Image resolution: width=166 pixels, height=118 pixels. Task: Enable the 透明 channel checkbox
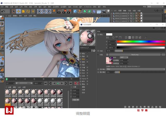click(x=87, y=62)
